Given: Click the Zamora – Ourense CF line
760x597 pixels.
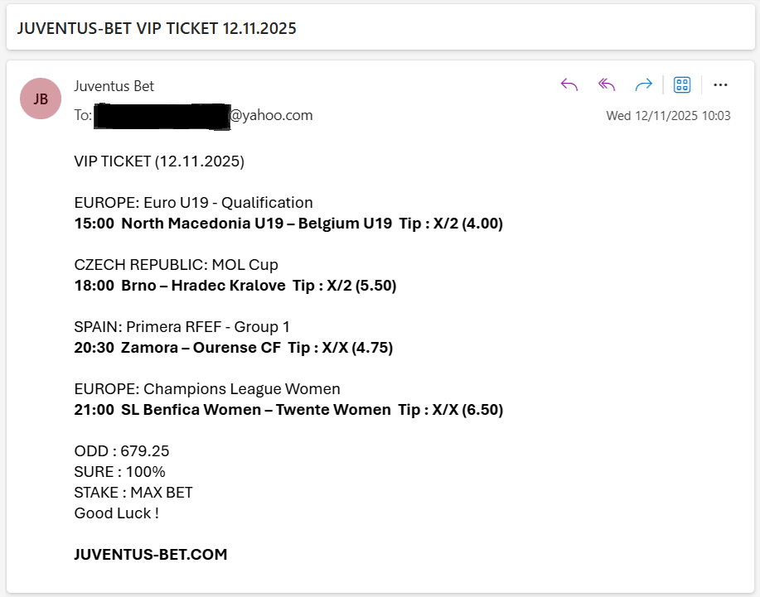Looking at the screenshot, I should click(232, 347).
